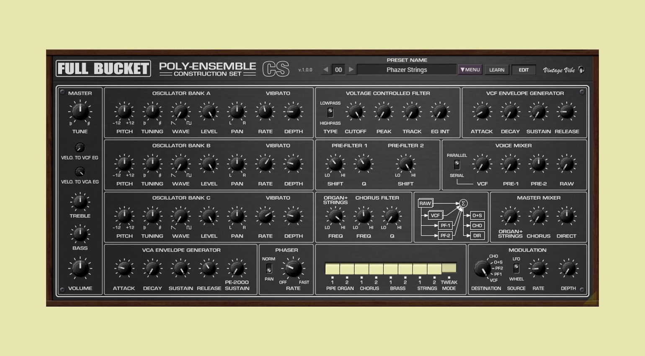The image size is (645, 356).
Task: Click the TREBLE knob
Action: tap(80, 202)
